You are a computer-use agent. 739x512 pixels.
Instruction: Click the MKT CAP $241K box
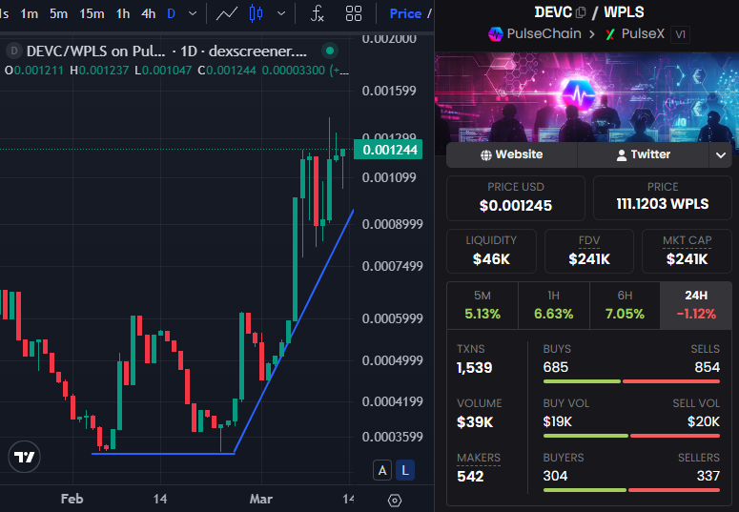tap(687, 252)
